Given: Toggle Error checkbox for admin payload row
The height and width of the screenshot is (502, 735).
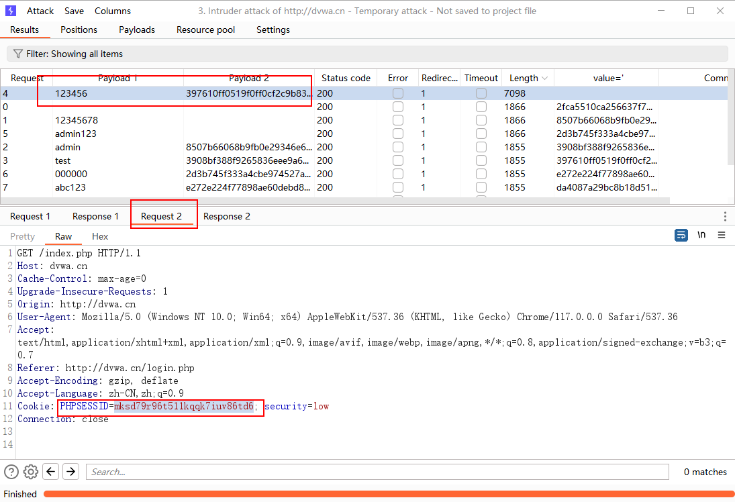Looking at the screenshot, I should coord(398,147).
